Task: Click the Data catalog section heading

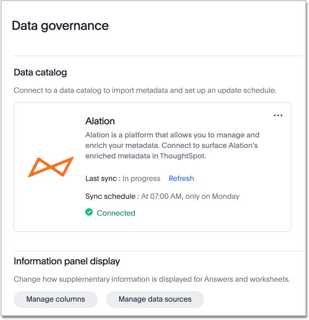Action: 40,72
